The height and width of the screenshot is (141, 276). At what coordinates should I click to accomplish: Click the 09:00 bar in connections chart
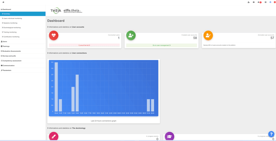click(56, 87)
